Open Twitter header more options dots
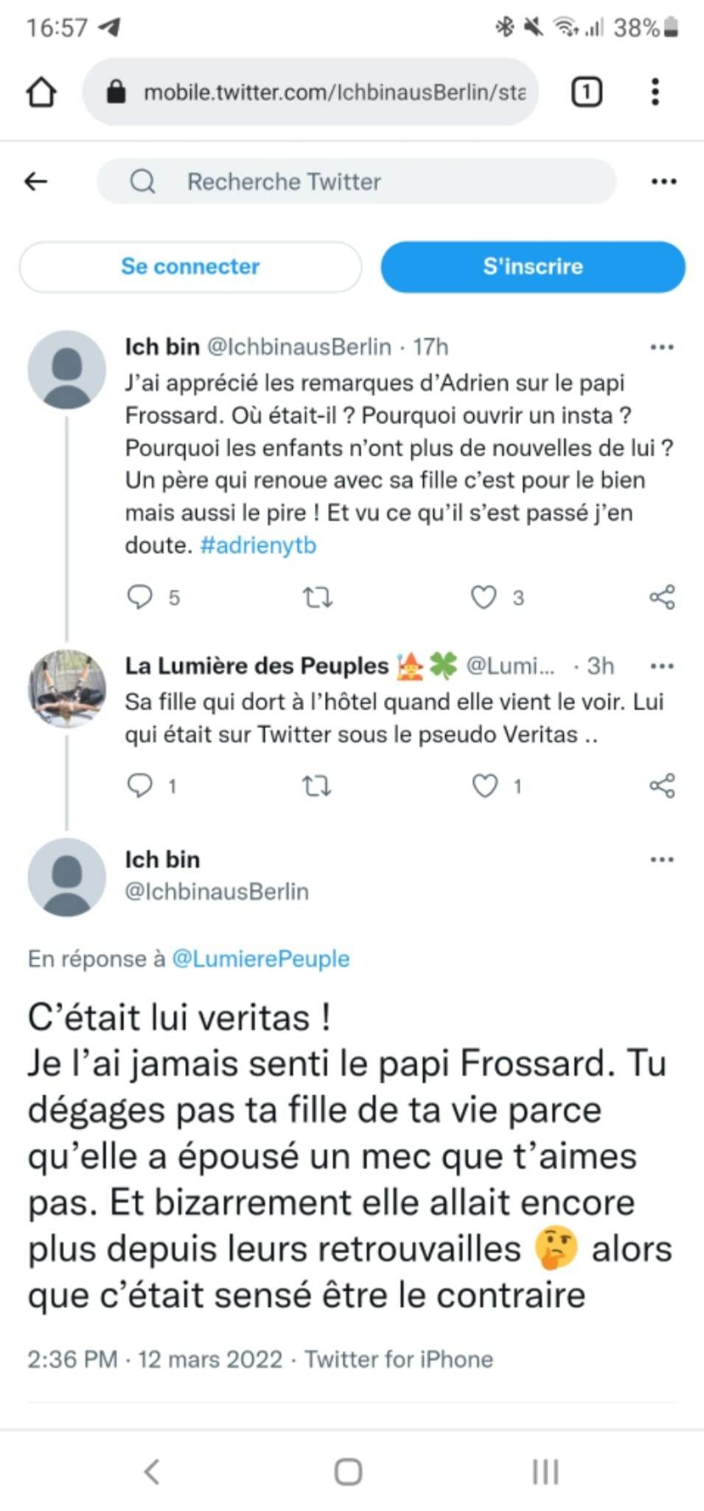The width and height of the screenshot is (704, 1511). click(663, 181)
